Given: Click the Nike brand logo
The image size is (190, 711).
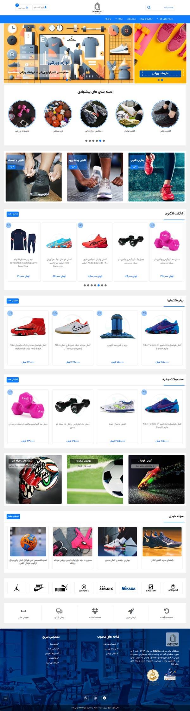Looking at the screenshot, I should 39,588.
